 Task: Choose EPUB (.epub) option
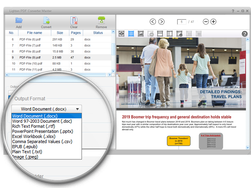tap(46, 147)
